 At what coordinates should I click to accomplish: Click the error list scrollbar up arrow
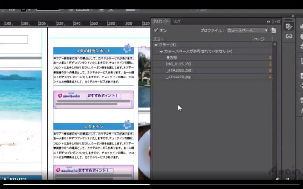click(275, 44)
